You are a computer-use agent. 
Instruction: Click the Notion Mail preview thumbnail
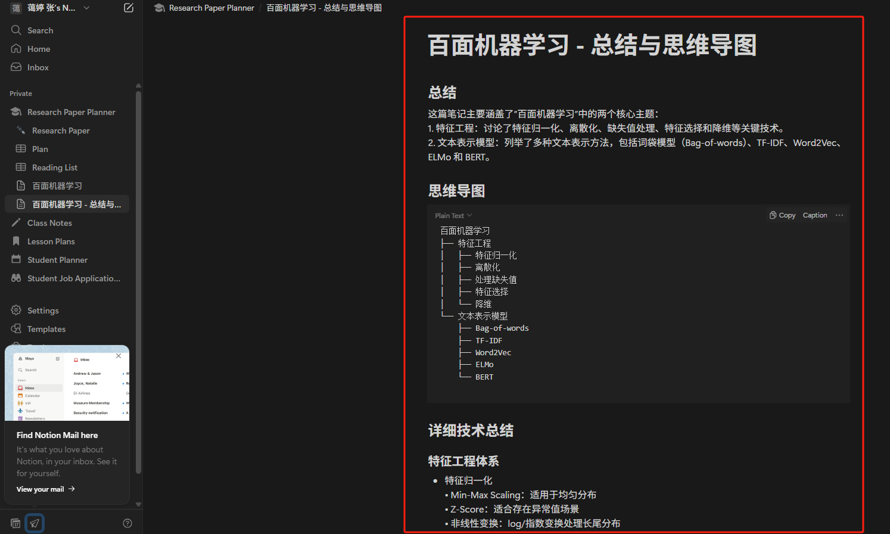pos(67,383)
